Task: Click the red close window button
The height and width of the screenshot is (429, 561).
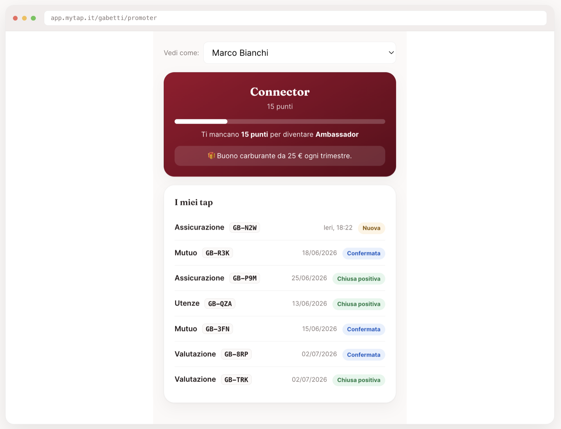Action: click(x=15, y=18)
